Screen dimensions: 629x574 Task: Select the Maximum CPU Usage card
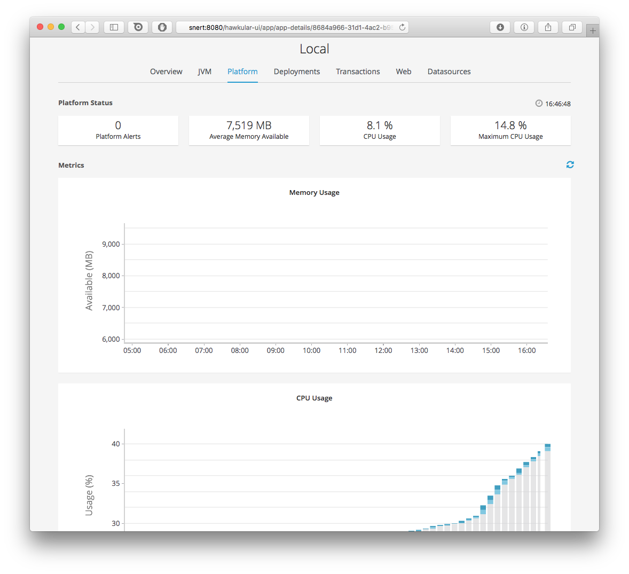pos(510,130)
